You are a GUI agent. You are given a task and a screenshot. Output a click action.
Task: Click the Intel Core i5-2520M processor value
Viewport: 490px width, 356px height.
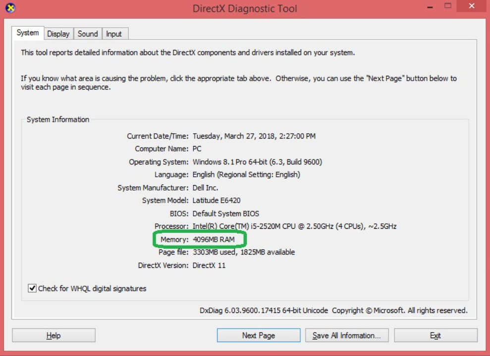coord(294,226)
